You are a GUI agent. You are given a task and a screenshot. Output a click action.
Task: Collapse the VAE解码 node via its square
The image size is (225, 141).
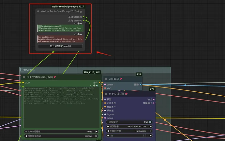[106, 79]
